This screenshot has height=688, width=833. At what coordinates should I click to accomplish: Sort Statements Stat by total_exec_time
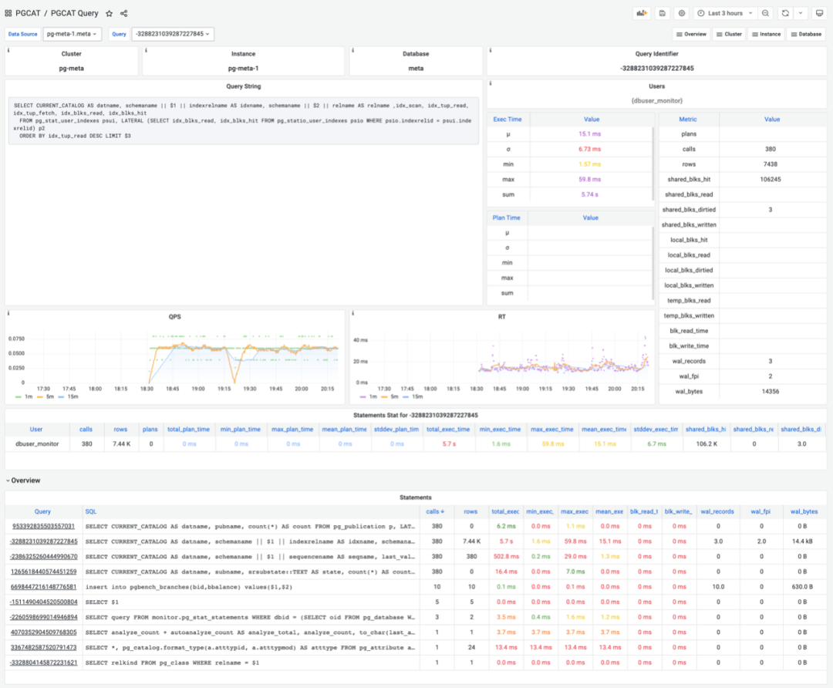point(448,430)
